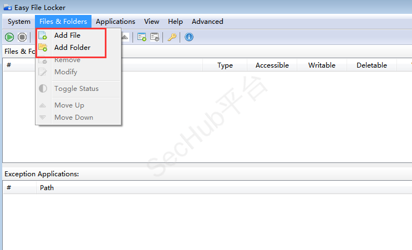Viewport: 412px width, 250px height.
Task: Start protection with green play icon
Action: click(9, 37)
